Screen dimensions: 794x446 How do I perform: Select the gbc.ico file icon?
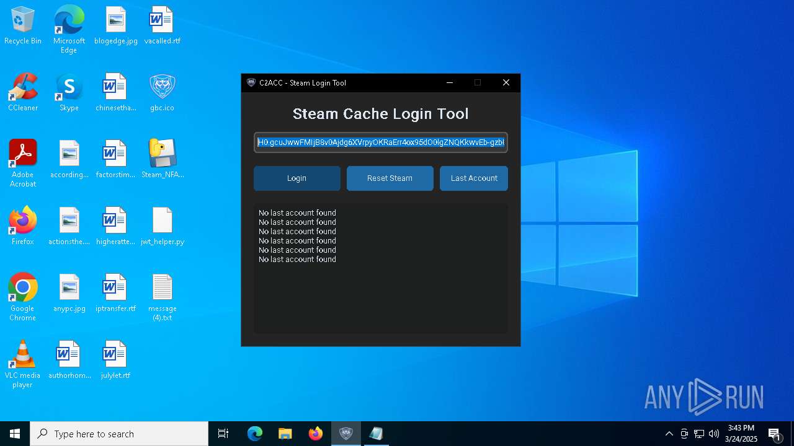tap(162, 93)
